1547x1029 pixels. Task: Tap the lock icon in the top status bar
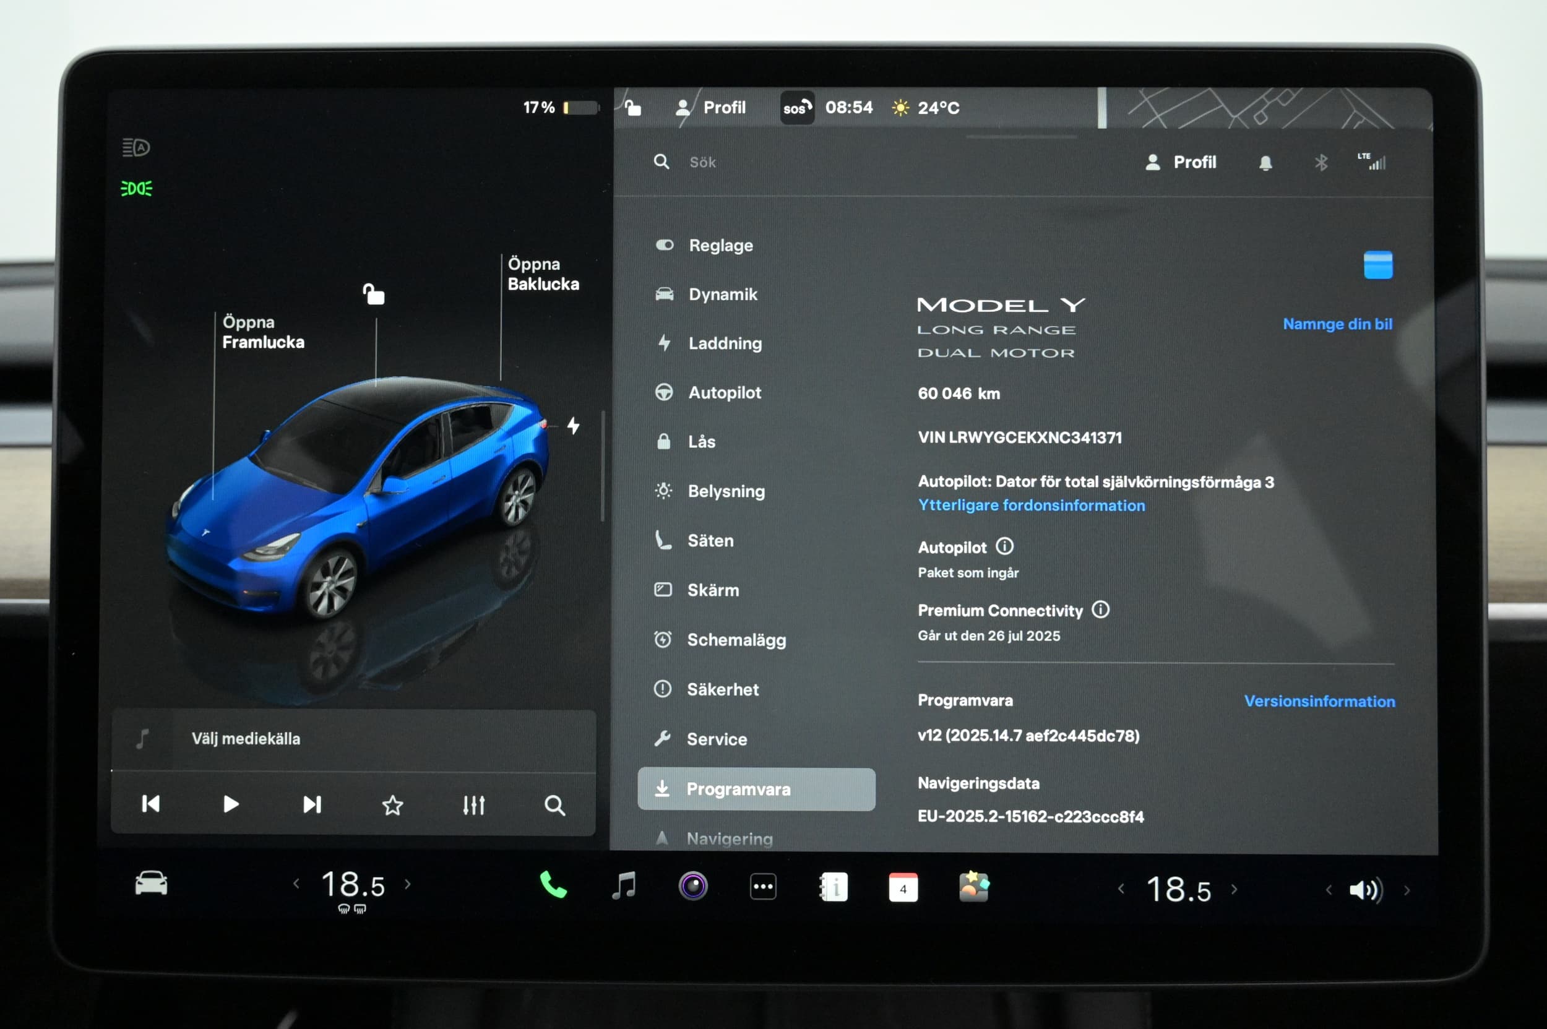click(632, 107)
